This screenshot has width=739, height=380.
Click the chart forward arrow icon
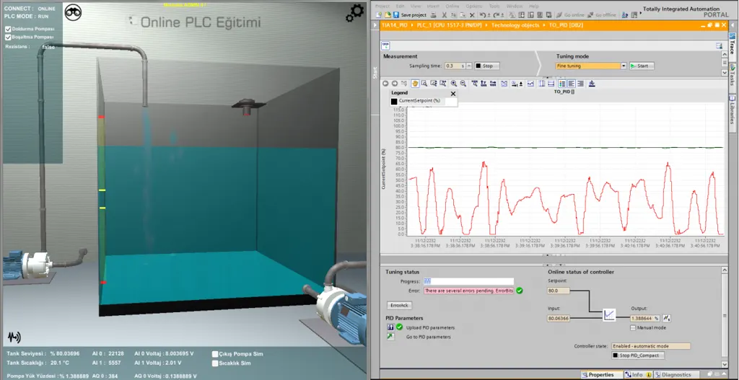tap(395, 84)
